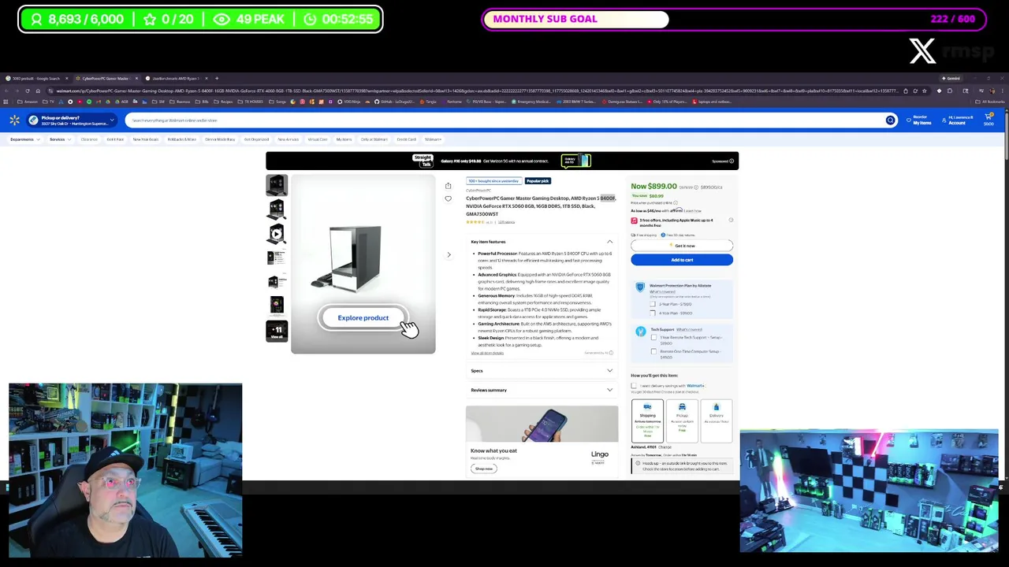Open the All Bookmarks folder
The height and width of the screenshot is (567, 1009).
[x=991, y=102]
